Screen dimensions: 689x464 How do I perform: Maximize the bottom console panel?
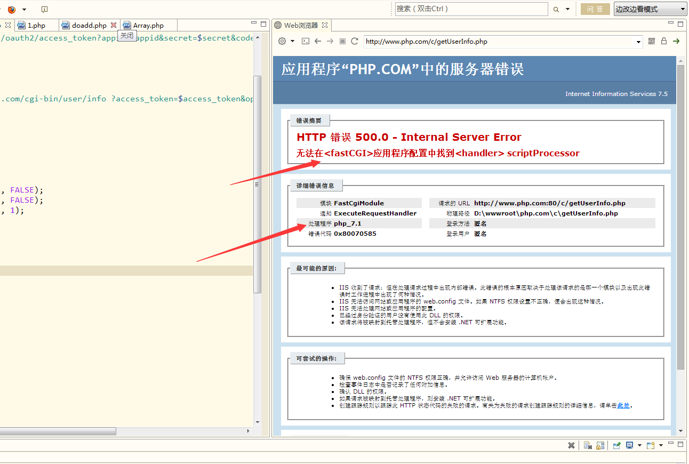pos(680,444)
